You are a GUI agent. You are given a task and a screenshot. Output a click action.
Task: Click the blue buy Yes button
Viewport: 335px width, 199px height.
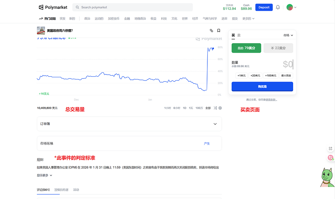tap(262, 86)
